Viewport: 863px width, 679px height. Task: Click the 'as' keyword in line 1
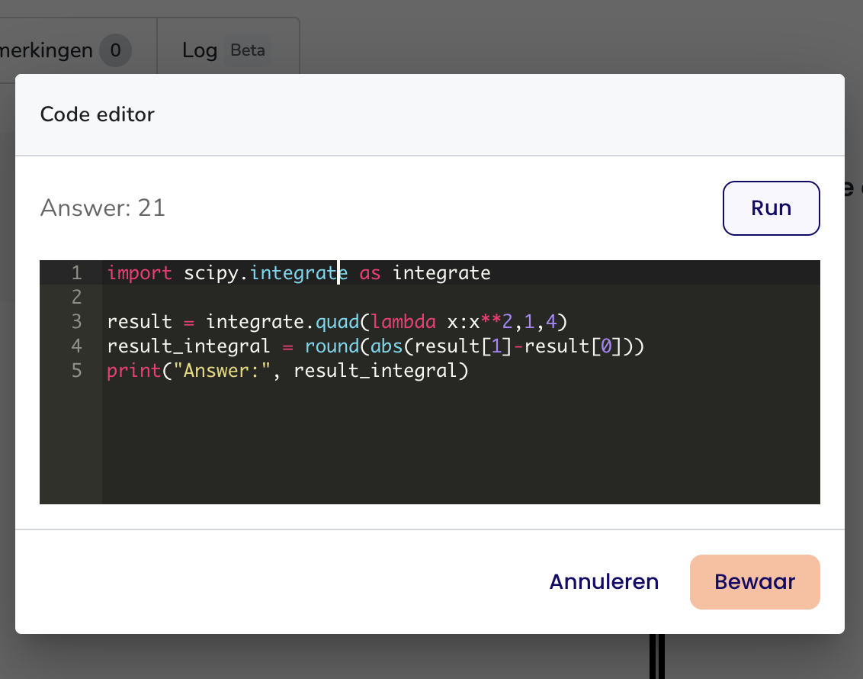pos(370,272)
